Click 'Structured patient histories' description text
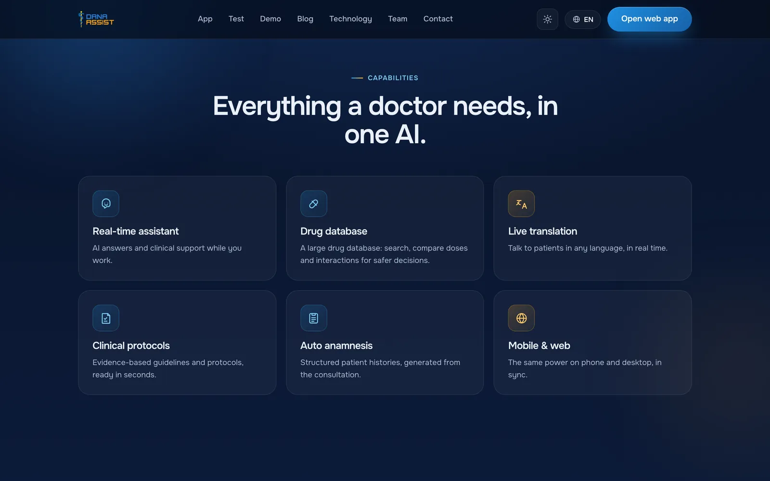Screen dimensions: 770x481 [380, 368]
